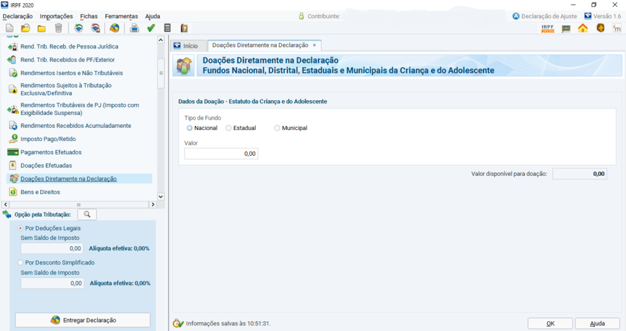The image size is (626, 331).
Task: Click the trash can delete icon
Action: point(58,28)
